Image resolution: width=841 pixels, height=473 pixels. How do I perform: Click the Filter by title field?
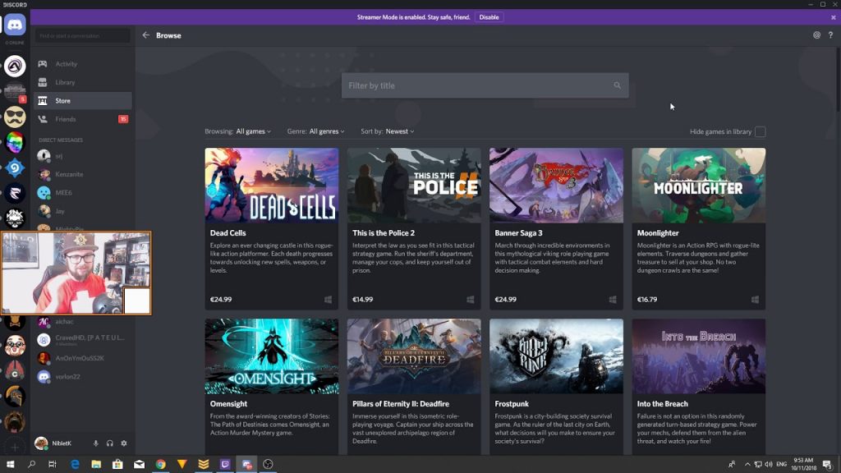click(x=476, y=85)
